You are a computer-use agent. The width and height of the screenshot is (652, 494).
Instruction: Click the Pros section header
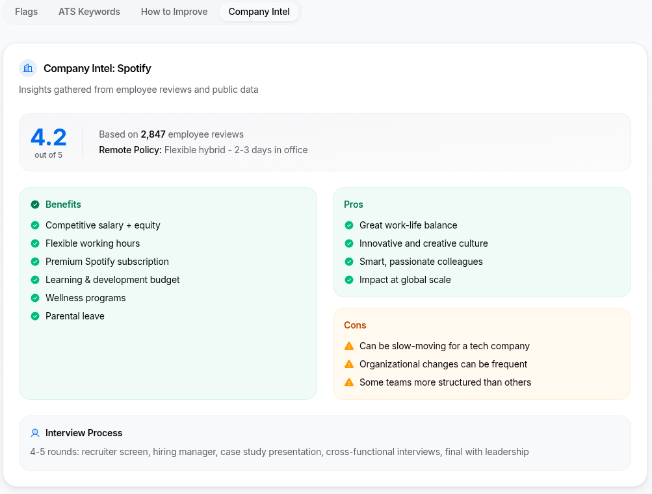(x=353, y=204)
